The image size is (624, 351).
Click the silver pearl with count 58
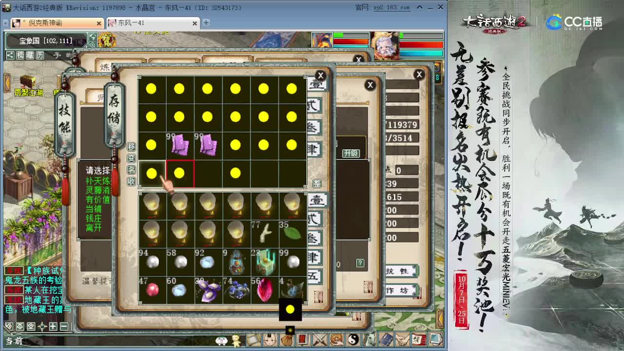179,262
